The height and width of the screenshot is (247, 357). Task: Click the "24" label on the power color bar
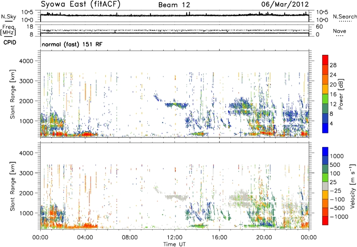333,75
